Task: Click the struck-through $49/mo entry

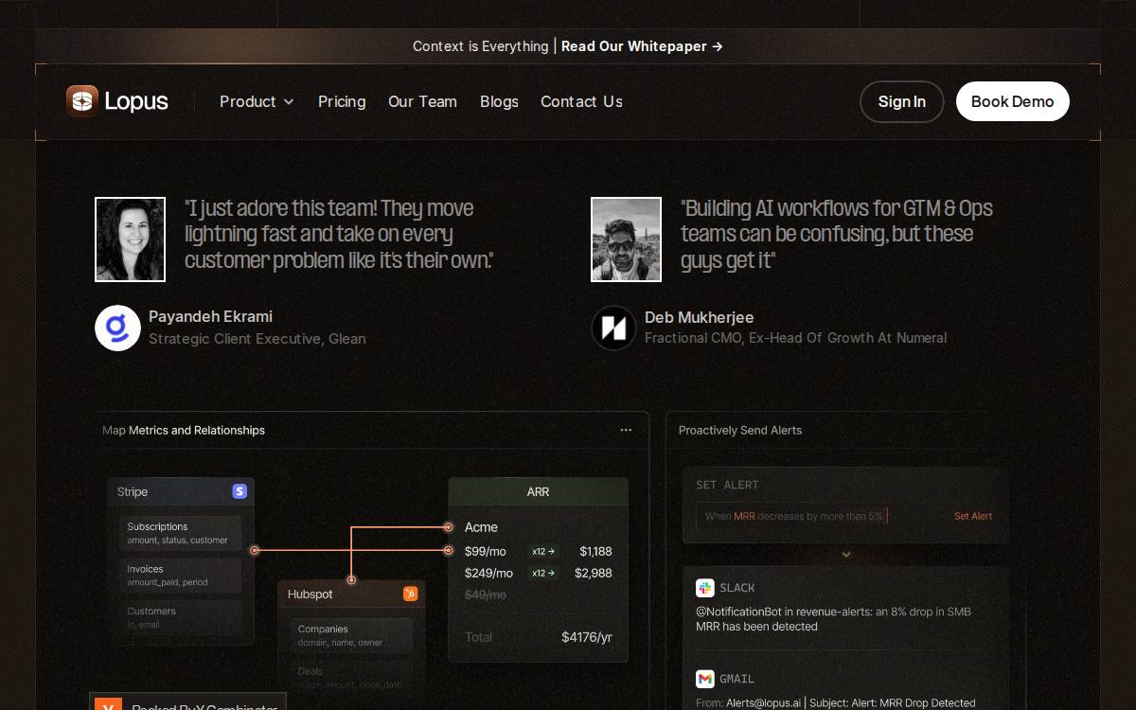Action: [486, 595]
